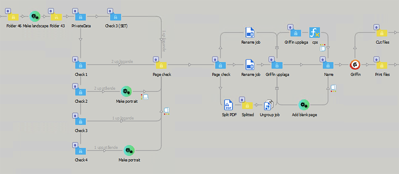
Task: Open the PrivateData folder
Action: [x=81, y=17]
